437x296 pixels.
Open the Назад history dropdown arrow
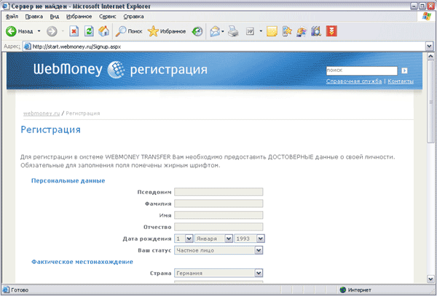(x=39, y=31)
